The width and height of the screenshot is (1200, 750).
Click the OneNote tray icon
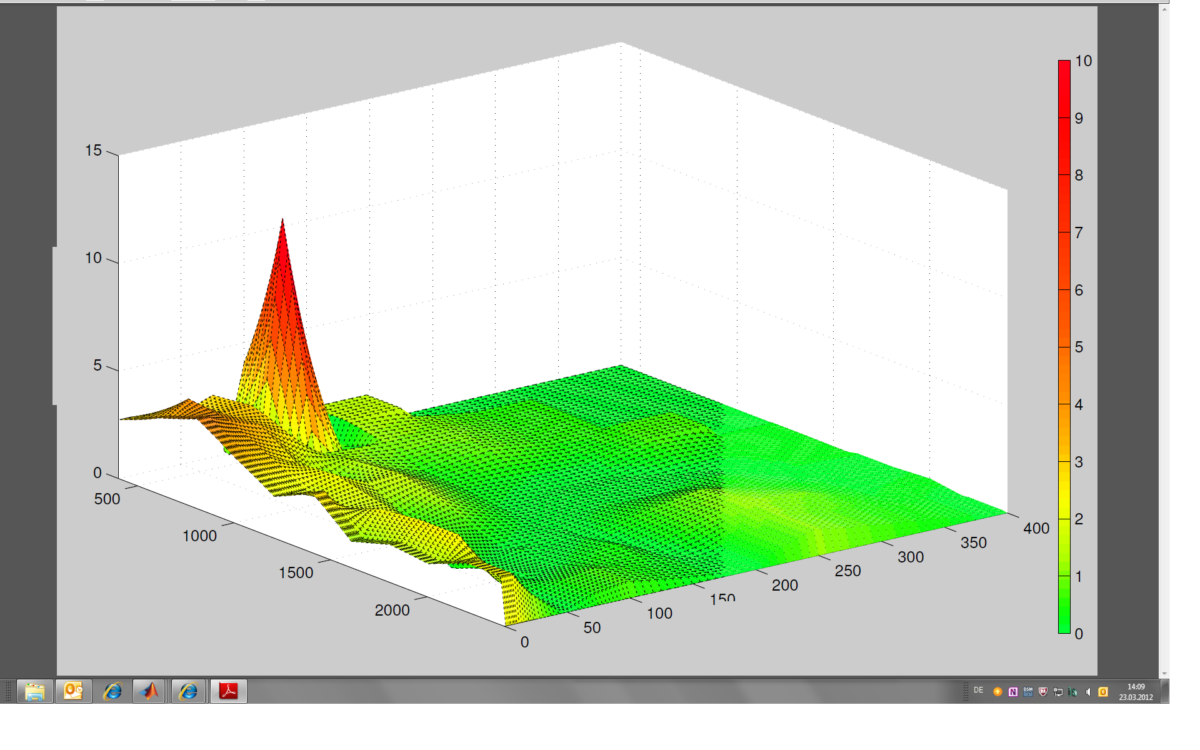(1013, 692)
